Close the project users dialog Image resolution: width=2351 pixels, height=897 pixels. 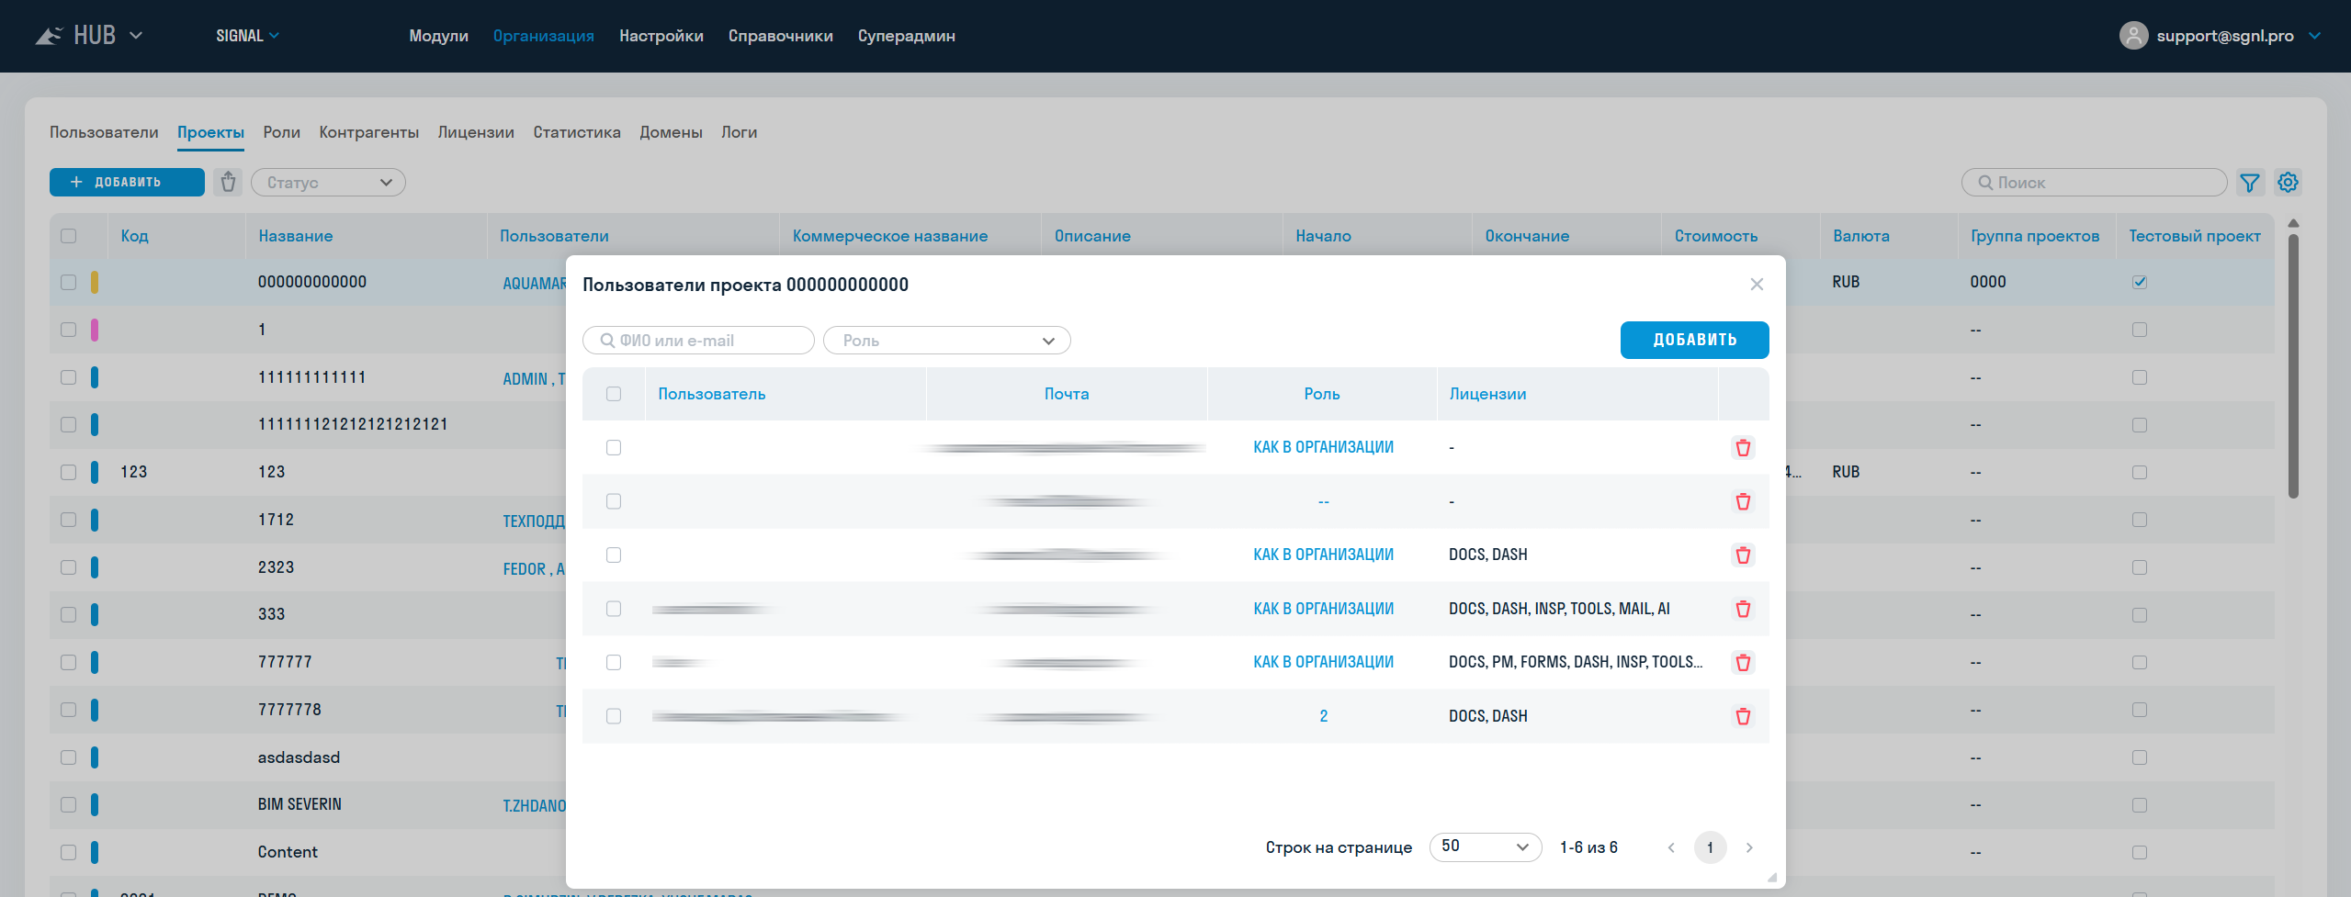pos(1757,284)
